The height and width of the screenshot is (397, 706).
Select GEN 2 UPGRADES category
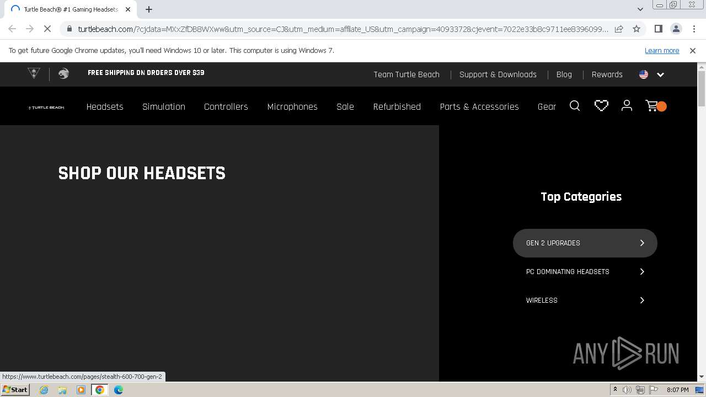pos(585,243)
